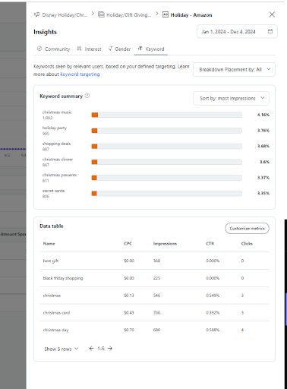Expand the Show 5 rows dropdown
287x389 pixels.
click(x=61, y=349)
